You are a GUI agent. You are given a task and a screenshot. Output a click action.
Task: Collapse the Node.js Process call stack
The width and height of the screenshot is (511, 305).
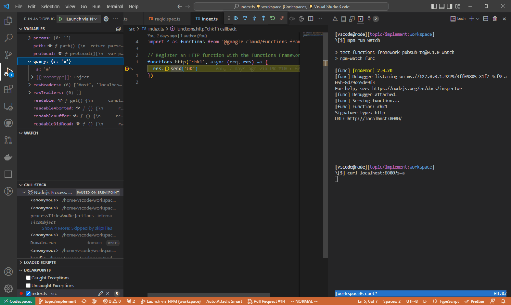click(x=24, y=192)
